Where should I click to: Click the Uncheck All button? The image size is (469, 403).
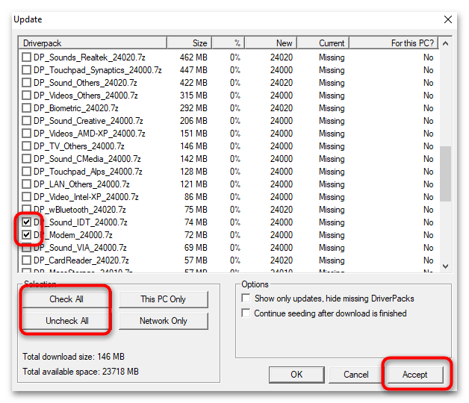click(x=66, y=321)
